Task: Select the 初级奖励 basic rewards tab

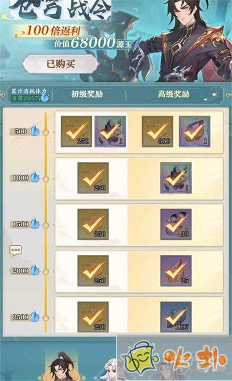Action: pos(87,94)
